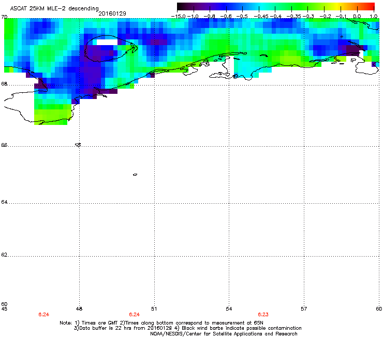Viewport: 383px width, 337px height.
Task: Click the "-1.0" color scale label
Action: click(x=193, y=17)
